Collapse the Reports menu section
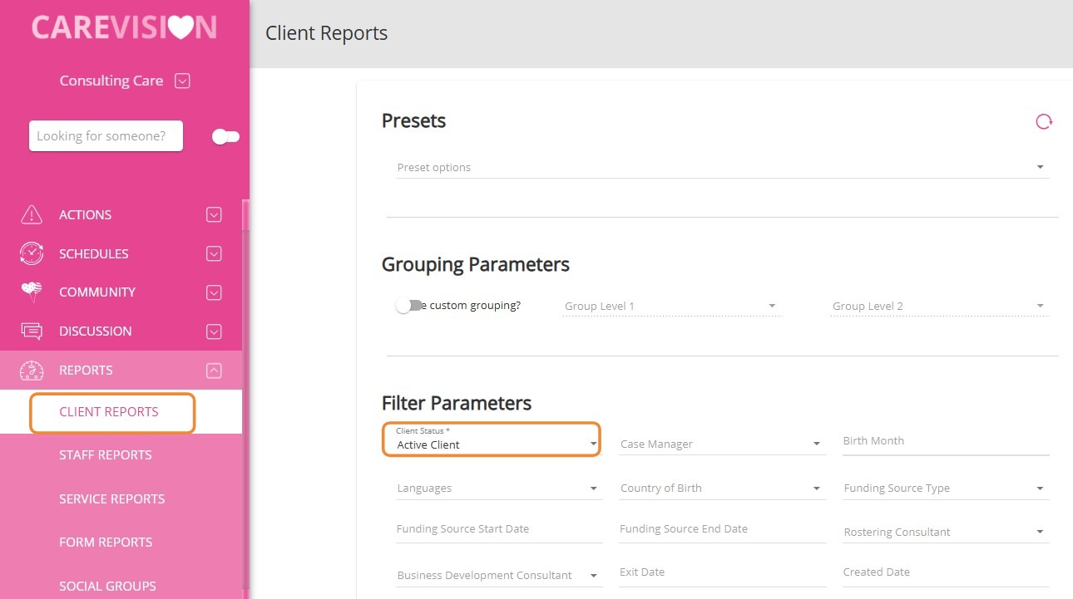The width and height of the screenshot is (1073, 599). tap(214, 371)
